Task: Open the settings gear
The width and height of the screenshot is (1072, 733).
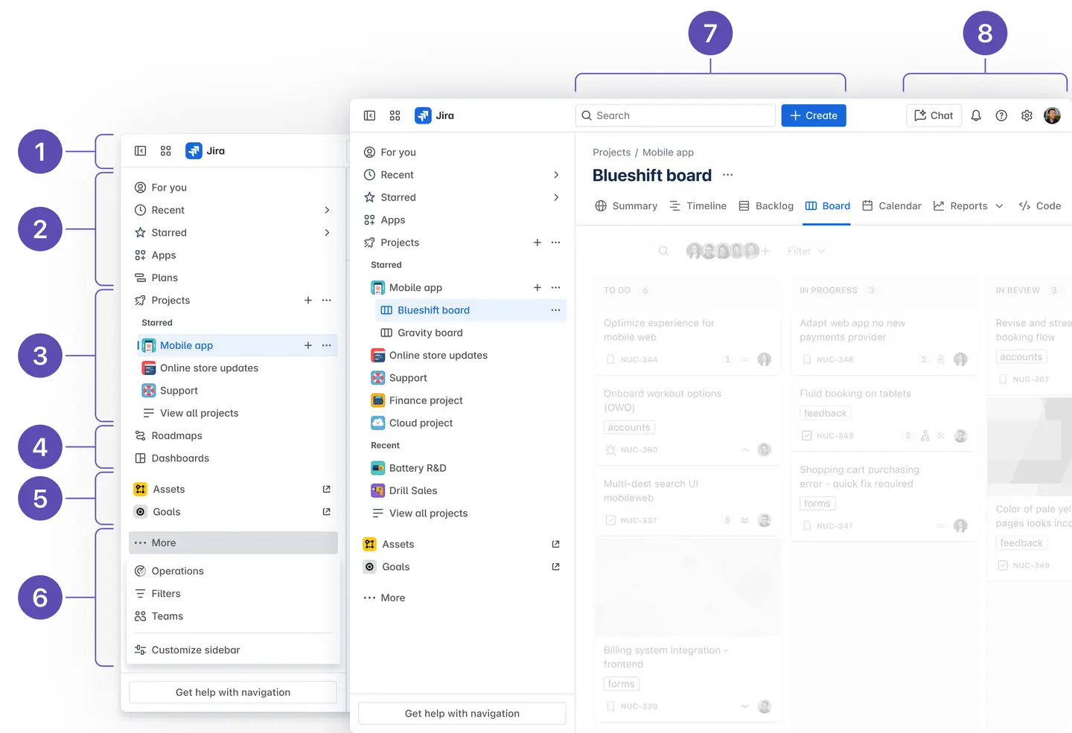Action: click(x=1027, y=115)
